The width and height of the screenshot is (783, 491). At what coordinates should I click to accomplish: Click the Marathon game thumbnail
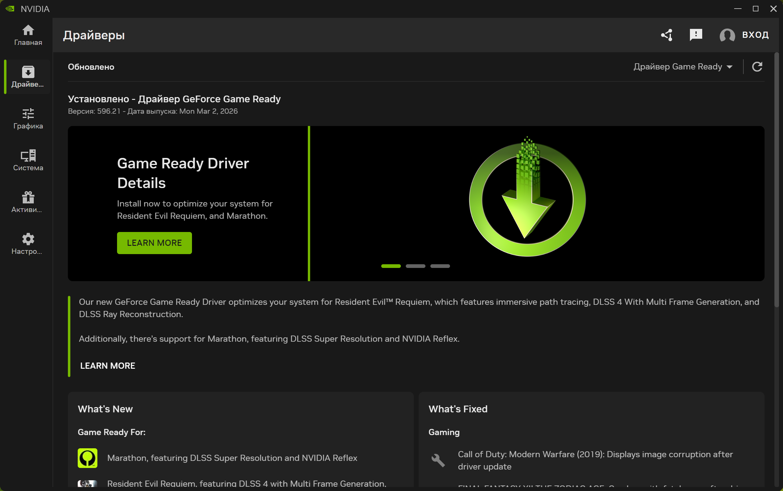(x=87, y=458)
